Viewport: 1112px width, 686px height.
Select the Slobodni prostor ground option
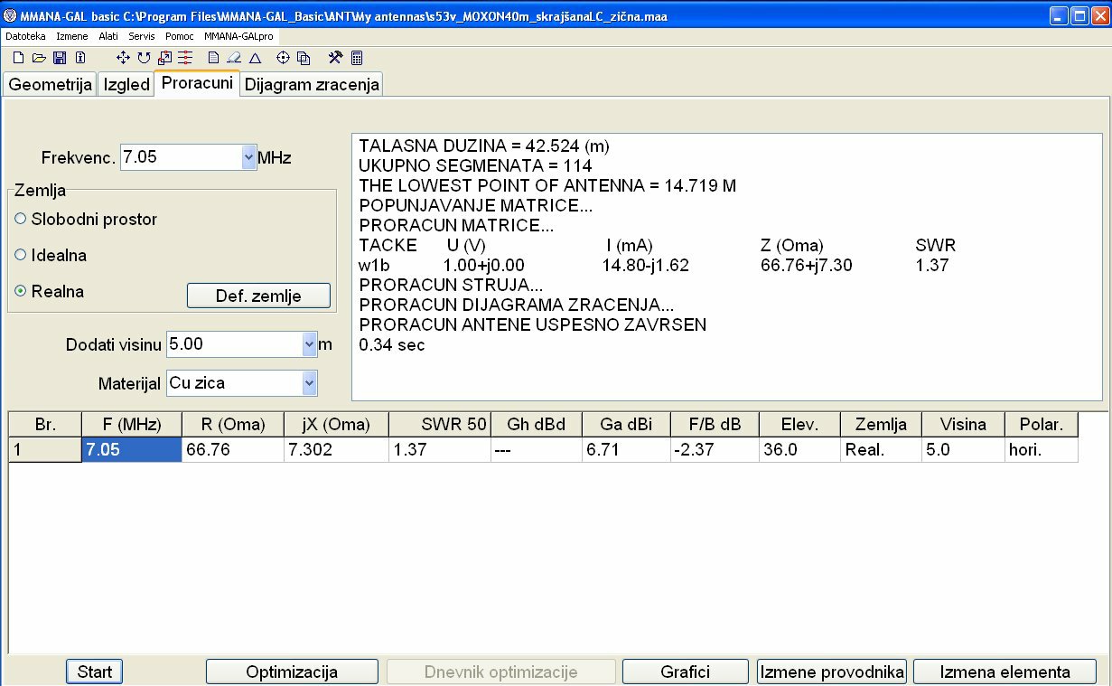tap(21, 219)
